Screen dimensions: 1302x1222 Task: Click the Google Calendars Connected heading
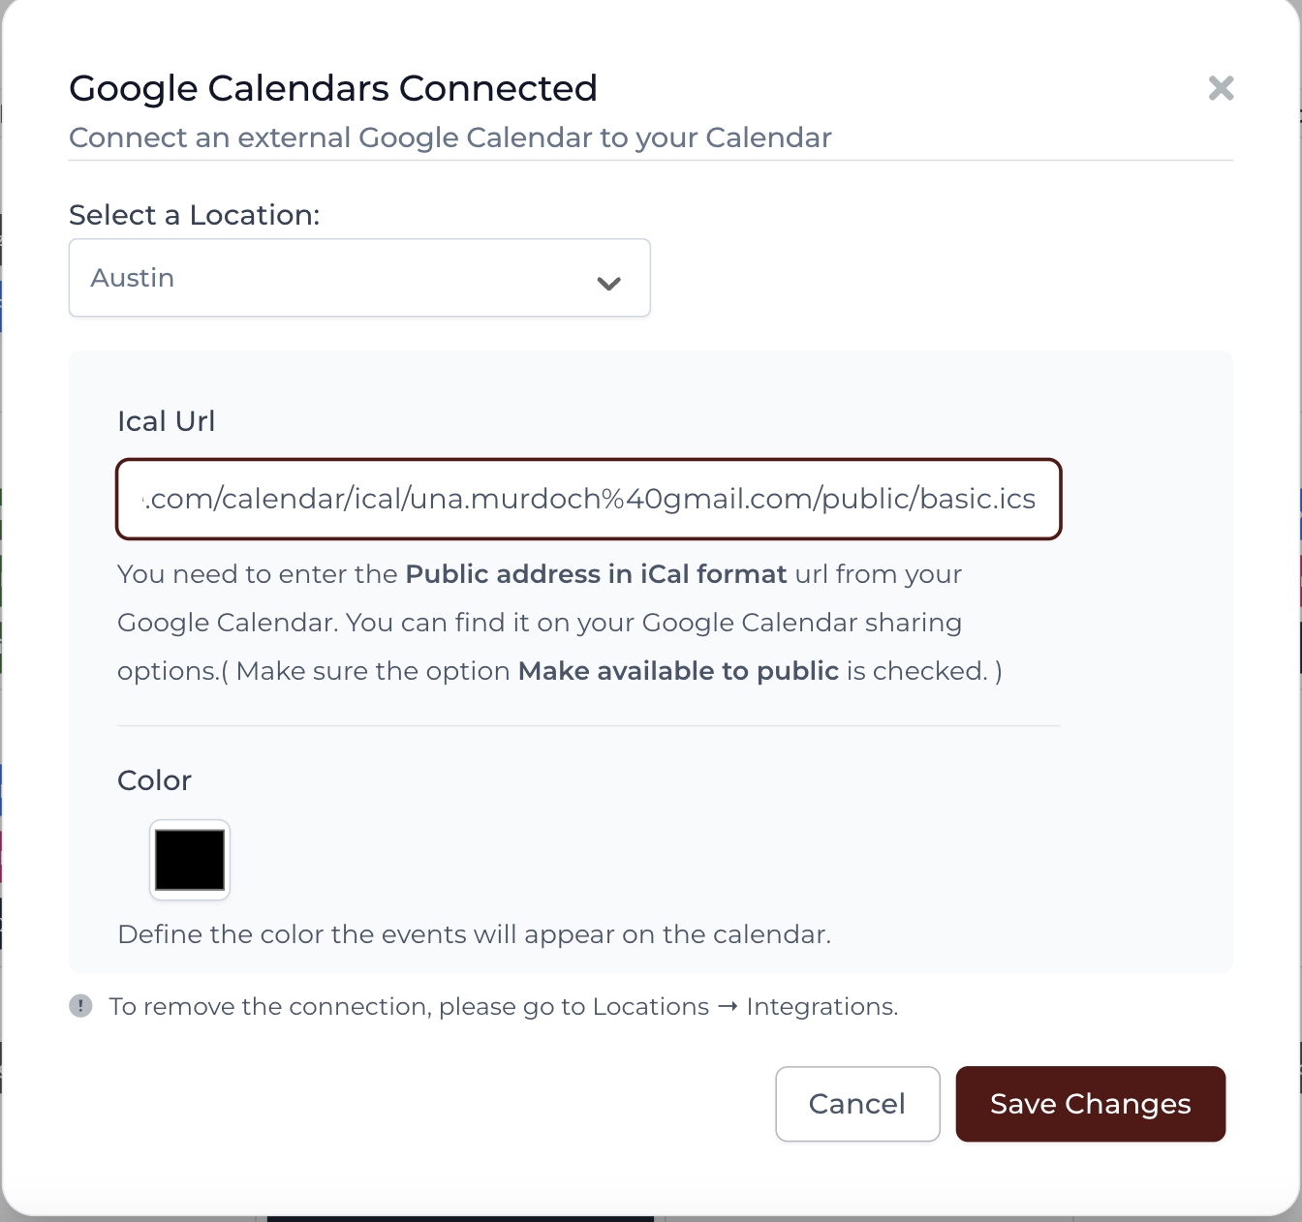coord(333,88)
